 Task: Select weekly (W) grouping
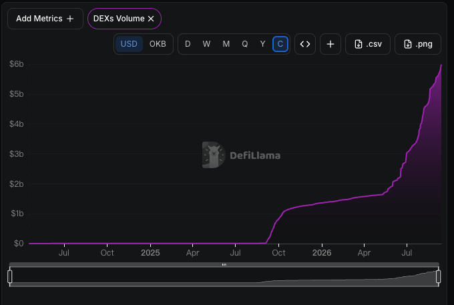point(206,44)
